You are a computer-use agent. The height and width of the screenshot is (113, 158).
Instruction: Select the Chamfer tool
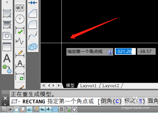[x=33, y=13]
